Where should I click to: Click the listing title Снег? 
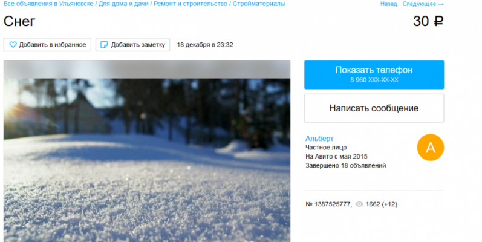pyautogui.click(x=19, y=22)
